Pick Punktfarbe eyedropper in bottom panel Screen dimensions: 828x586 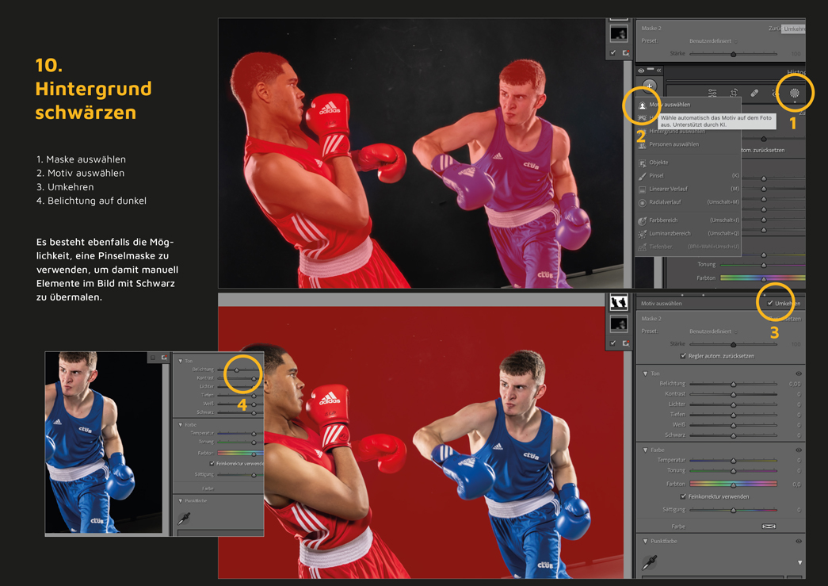tap(649, 563)
